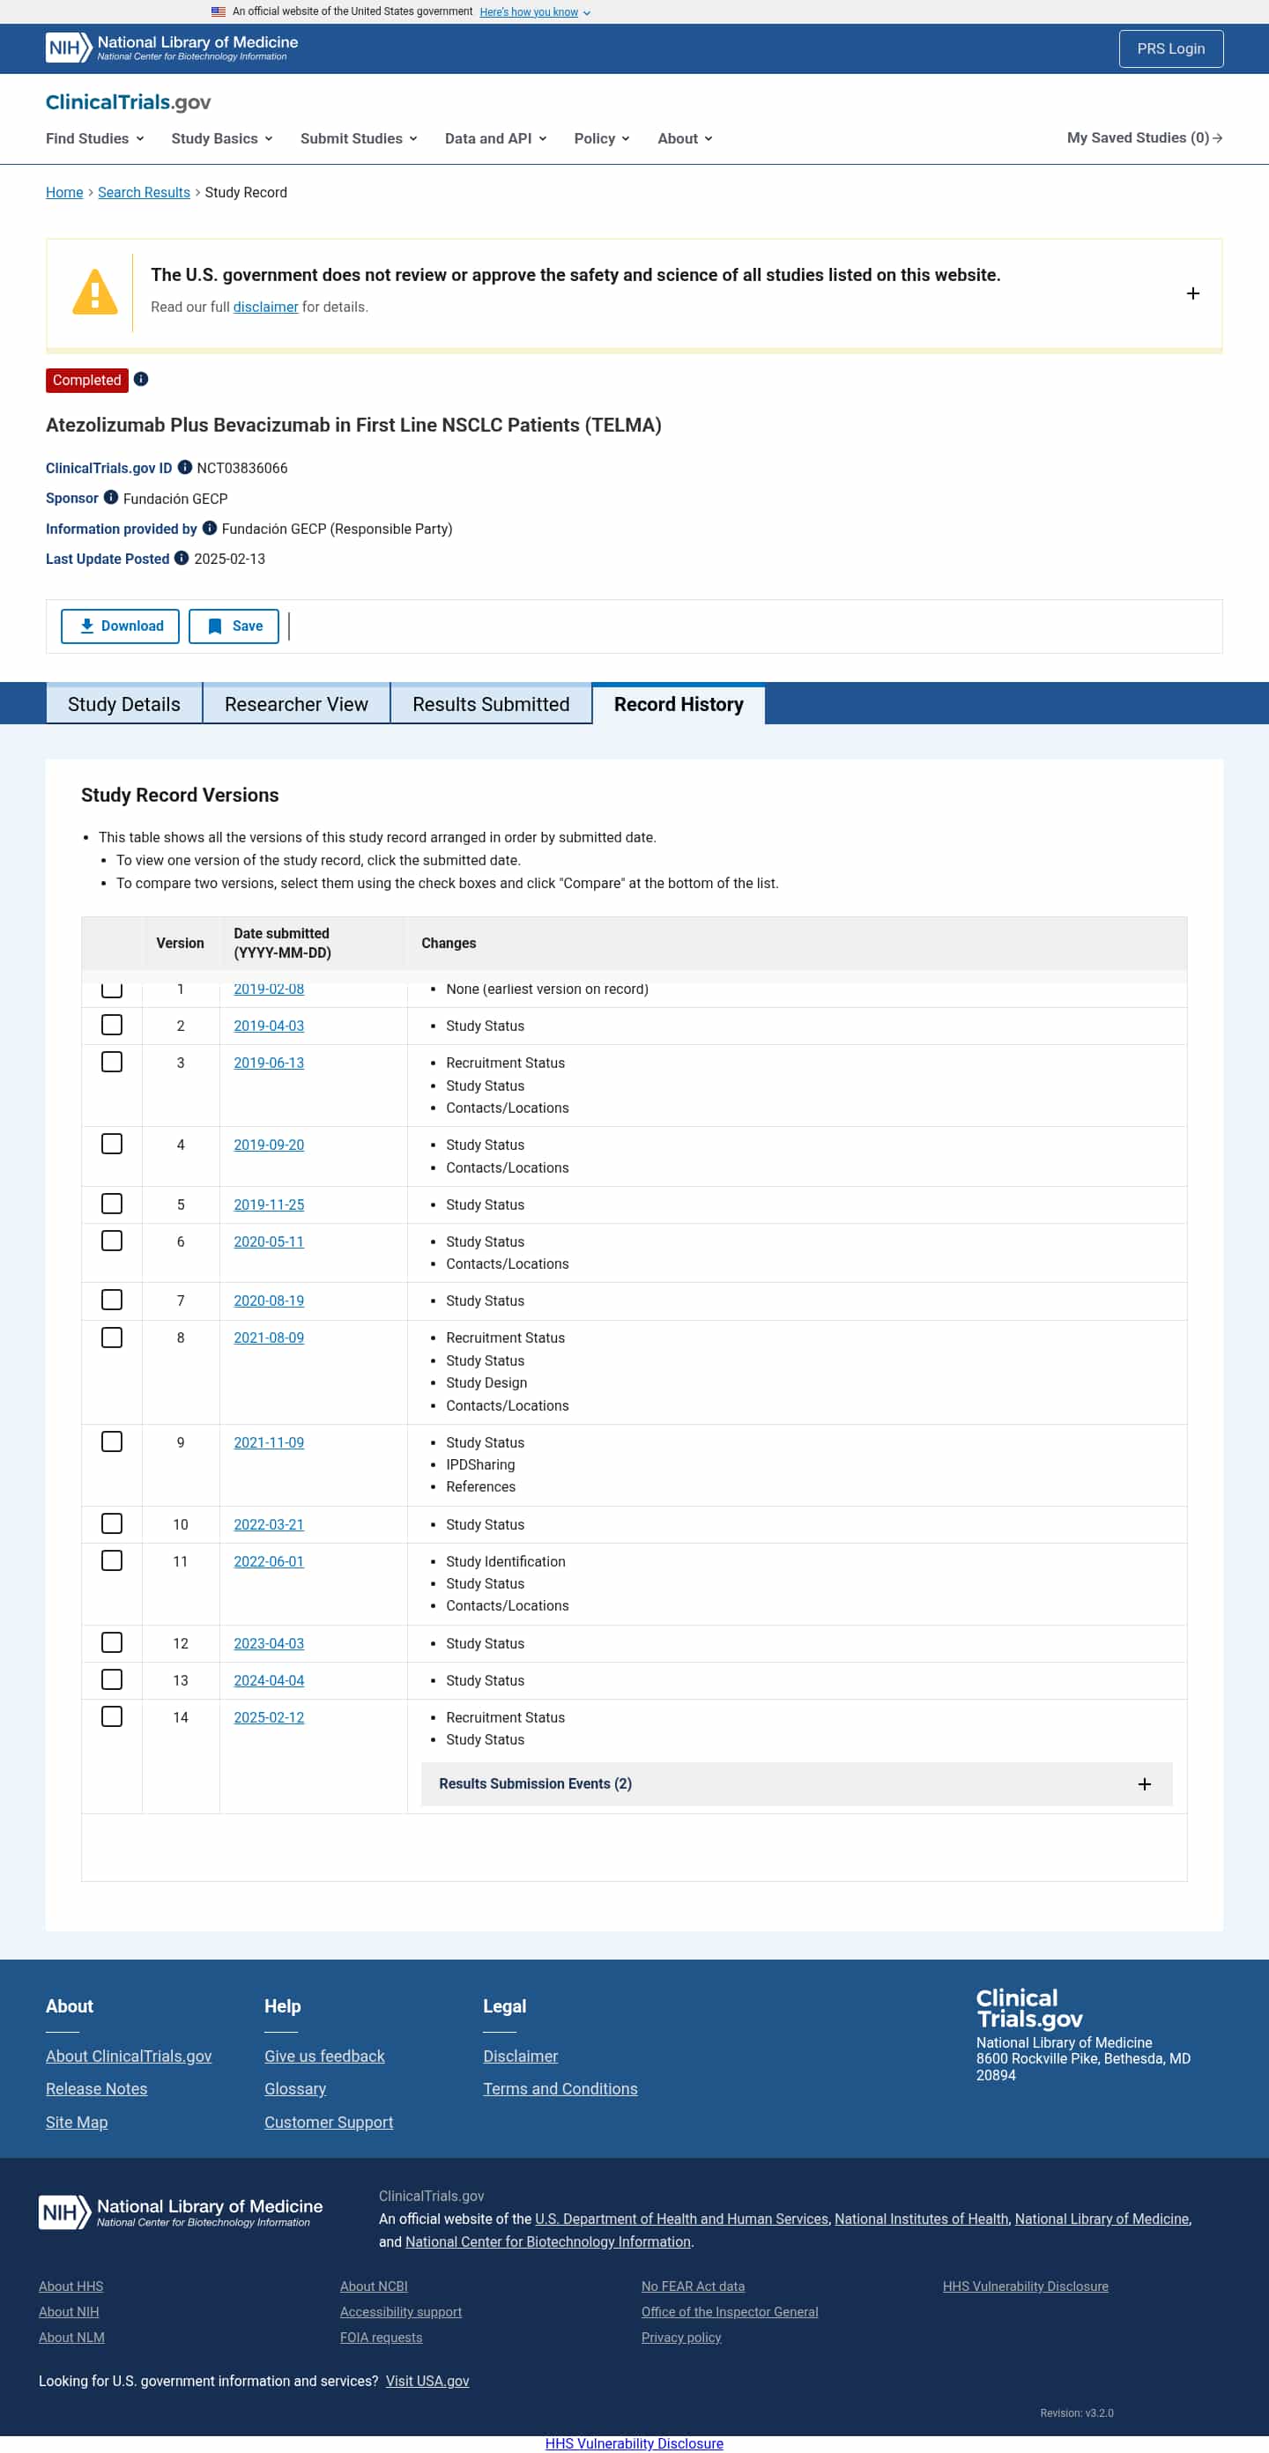Click the info icon next to Sponsor

[x=110, y=497]
